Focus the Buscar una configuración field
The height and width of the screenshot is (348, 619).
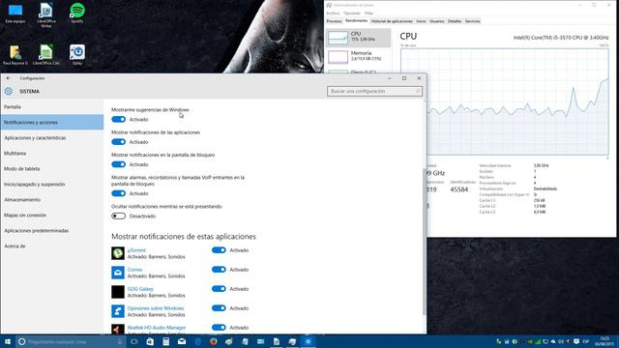[374, 91]
